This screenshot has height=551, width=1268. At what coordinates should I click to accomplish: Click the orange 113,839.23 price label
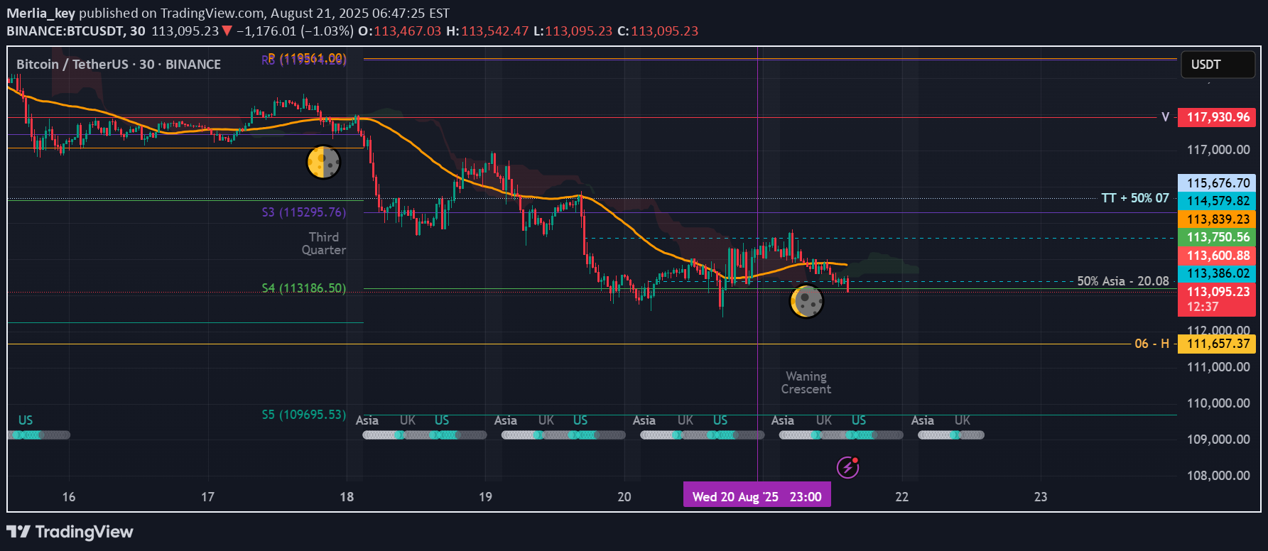[x=1217, y=219]
